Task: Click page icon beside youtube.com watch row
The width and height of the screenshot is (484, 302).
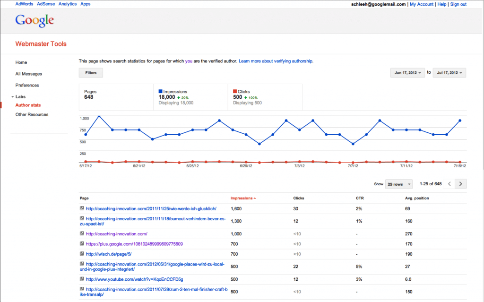Action: tap(82, 279)
